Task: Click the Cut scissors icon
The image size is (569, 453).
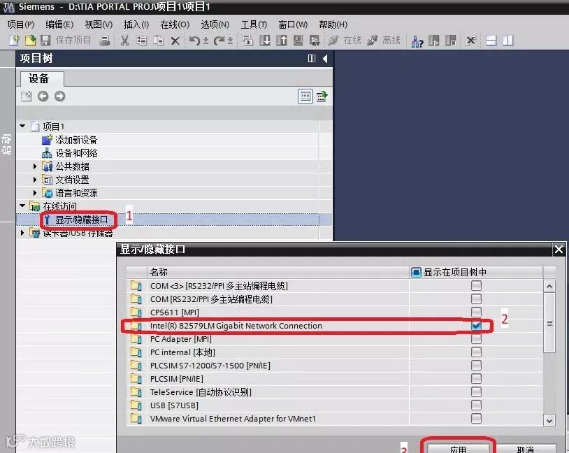Action: [x=124, y=41]
